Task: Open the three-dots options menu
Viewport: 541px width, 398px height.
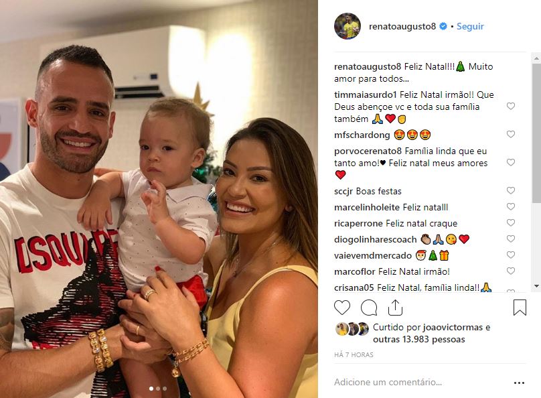Action: pos(519,383)
